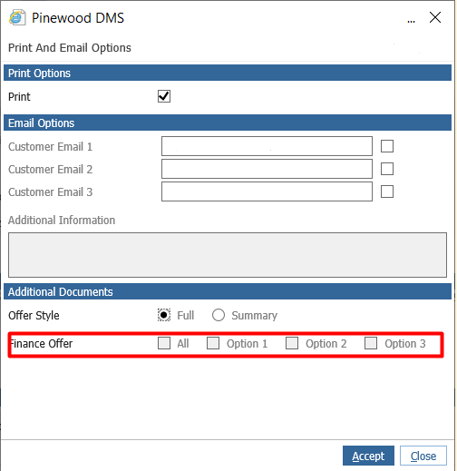Focus the Customer Email 2 text field

[267, 169]
